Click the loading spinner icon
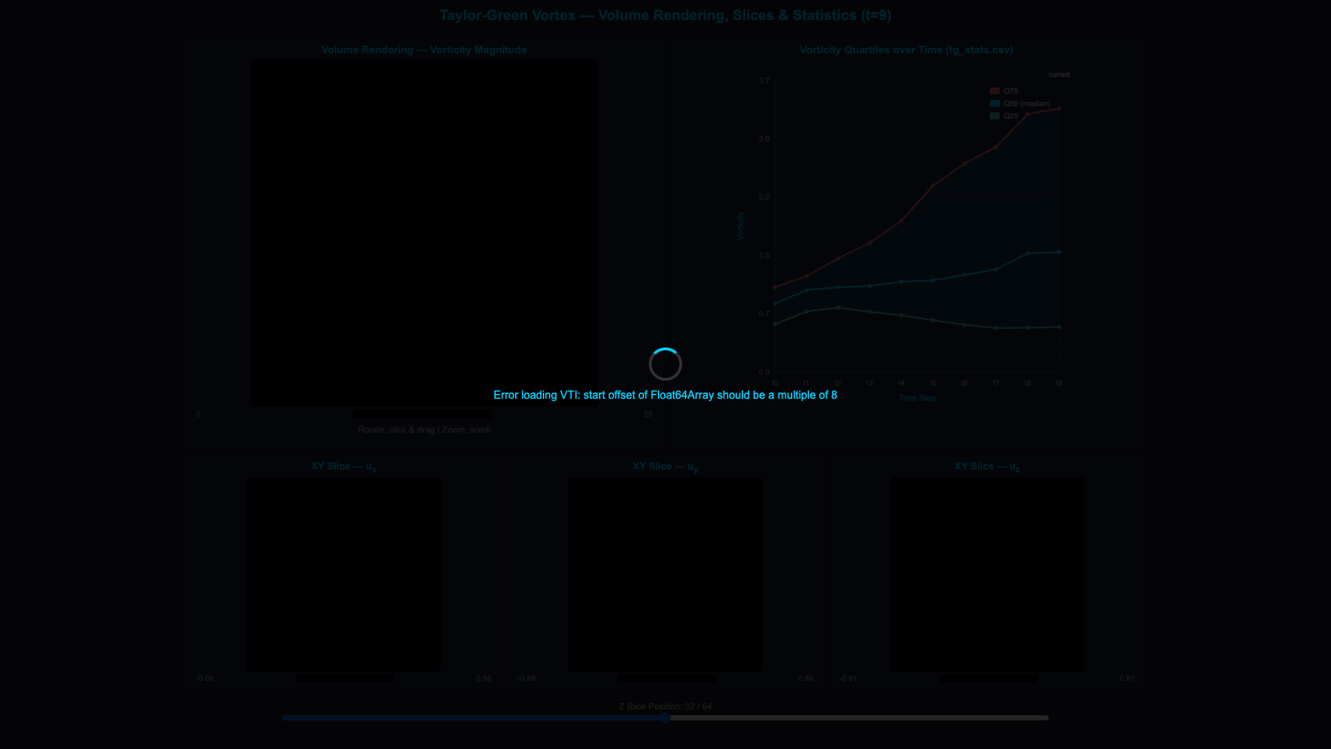This screenshot has height=749, width=1331. coord(665,364)
